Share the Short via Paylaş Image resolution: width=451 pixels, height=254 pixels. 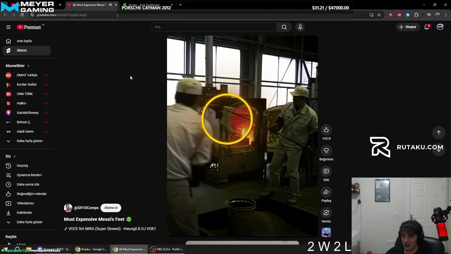coord(326,192)
